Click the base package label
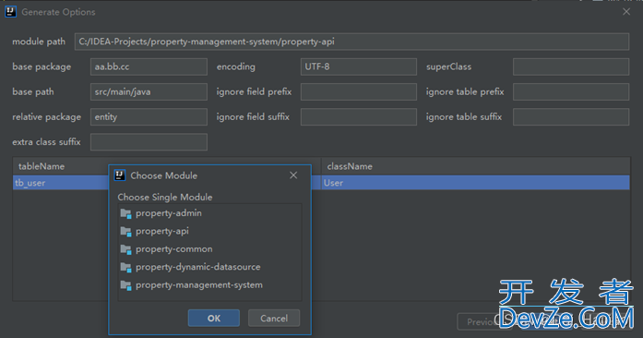The height and width of the screenshot is (338, 643). 42,66
